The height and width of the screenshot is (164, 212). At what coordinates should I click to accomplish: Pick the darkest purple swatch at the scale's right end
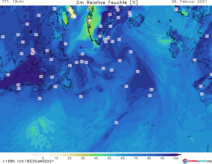(179, 155)
